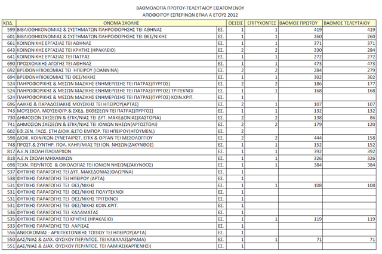Select the code cell 599
Viewport: 382px width, 254px height.
coord(11,29)
